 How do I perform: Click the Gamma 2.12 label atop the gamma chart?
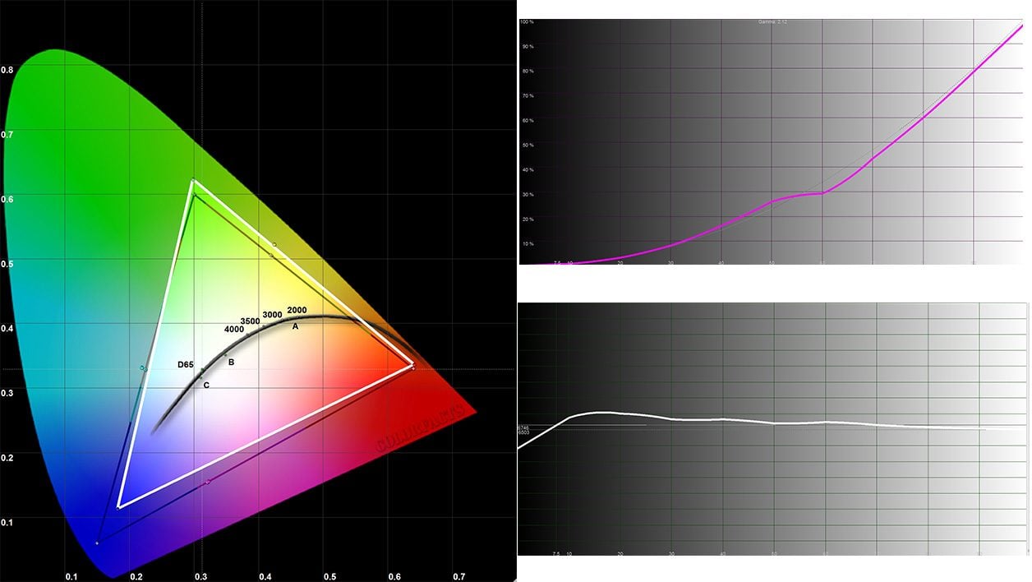tap(772, 21)
